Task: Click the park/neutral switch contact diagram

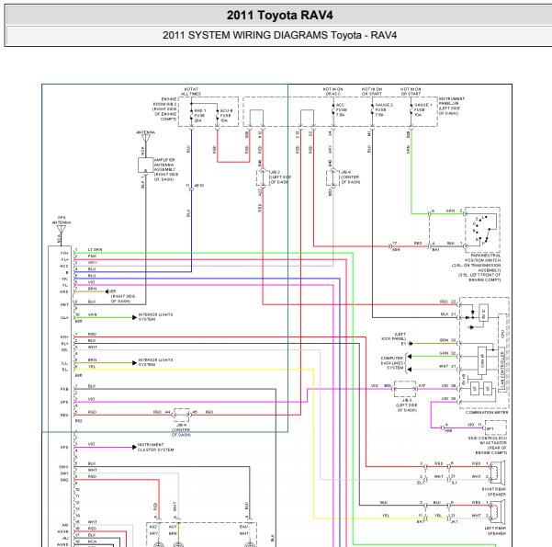Action: point(482,229)
